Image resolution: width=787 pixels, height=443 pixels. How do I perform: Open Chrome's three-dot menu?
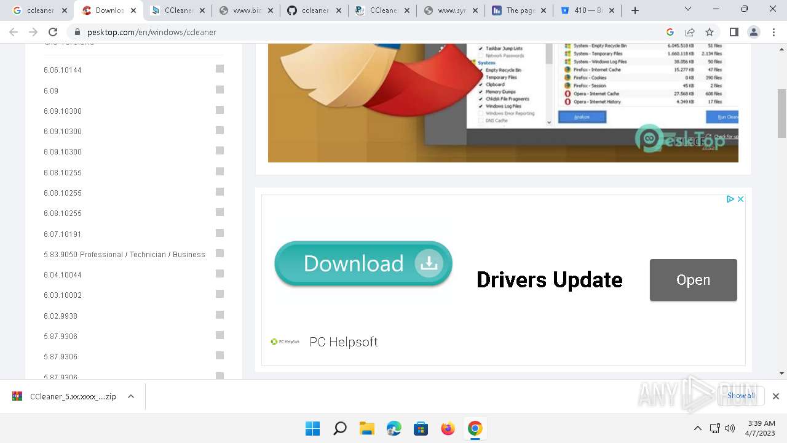[x=773, y=32]
